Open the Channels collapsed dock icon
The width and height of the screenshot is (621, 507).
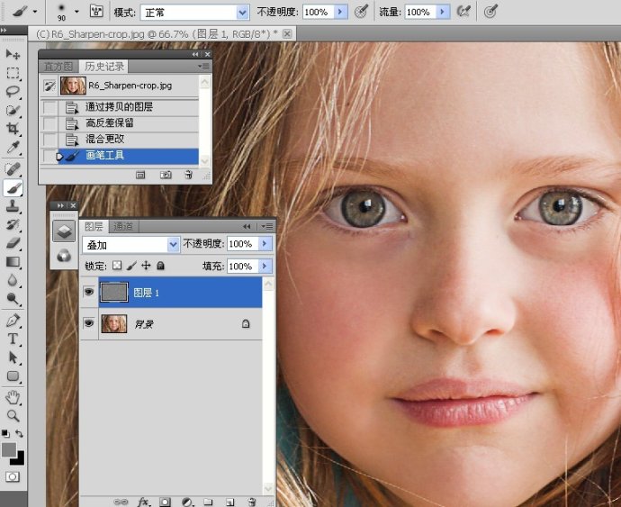(64, 256)
